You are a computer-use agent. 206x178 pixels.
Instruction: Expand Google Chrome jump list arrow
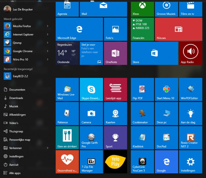pyautogui.click(x=48, y=51)
